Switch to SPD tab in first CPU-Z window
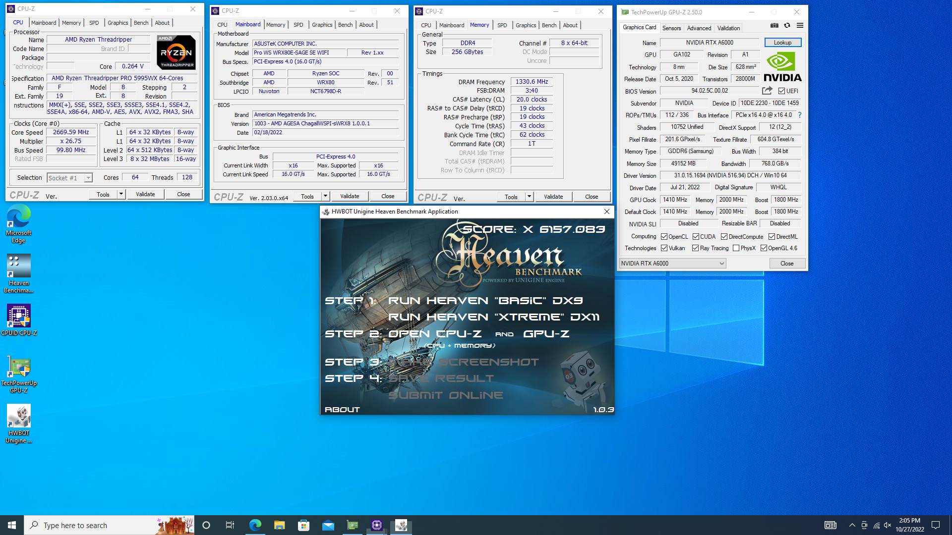 pyautogui.click(x=94, y=23)
